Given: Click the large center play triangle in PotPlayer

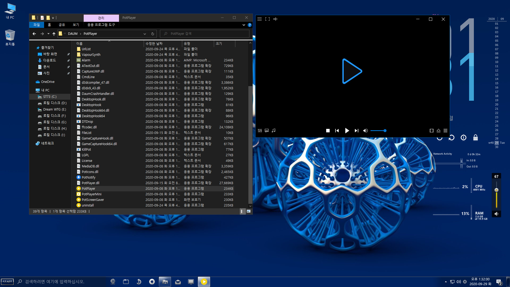Looking at the screenshot, I should click(x=352, y=71).
